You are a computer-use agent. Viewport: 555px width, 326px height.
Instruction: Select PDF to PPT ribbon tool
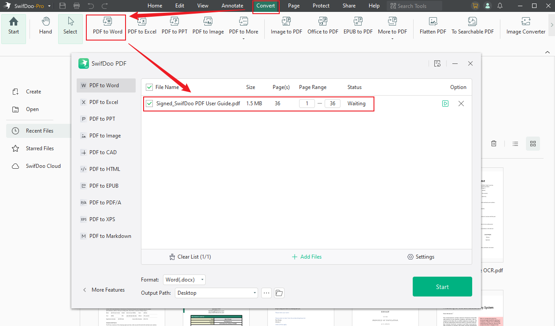tap(174, 26)
